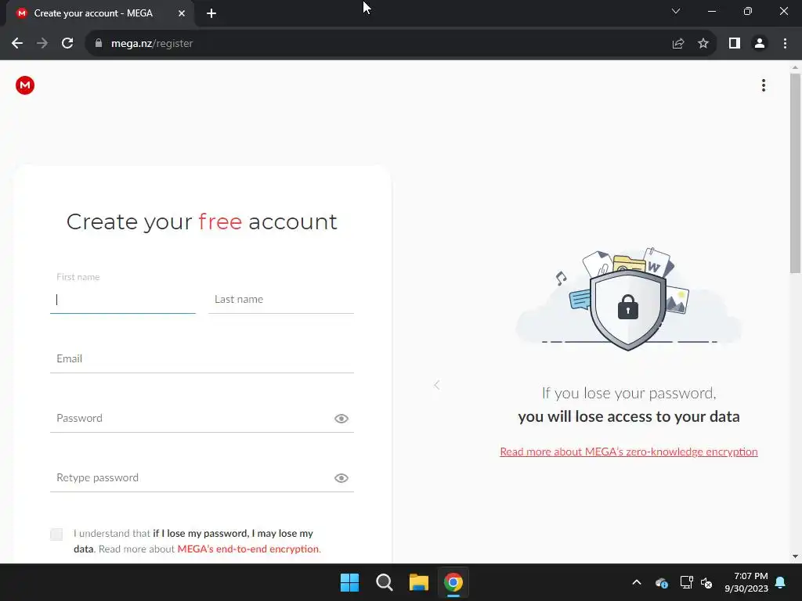Viewport: 802px width, 601px height.
Task: Open Read more about MEGA's zero-knowledge encryption
Action: [x=629, y=452]
